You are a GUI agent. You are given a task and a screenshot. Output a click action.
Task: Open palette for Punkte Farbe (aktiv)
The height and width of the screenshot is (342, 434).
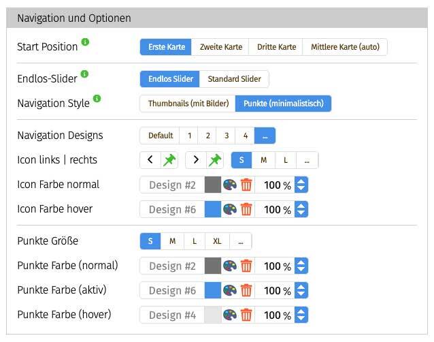coord(230,290)
